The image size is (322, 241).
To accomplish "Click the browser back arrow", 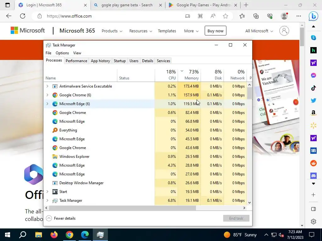I will 8,16.
